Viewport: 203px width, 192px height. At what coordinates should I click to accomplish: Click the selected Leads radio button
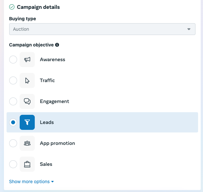click(x=13, y=122)
